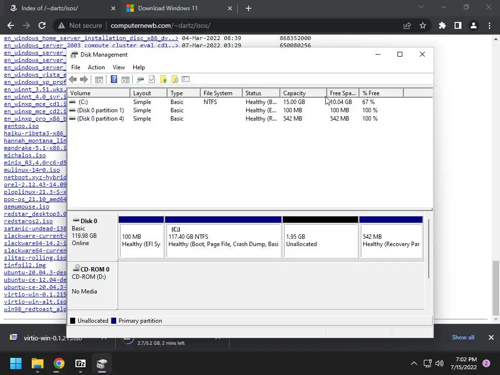Select the 100 MB EFI partition block
The image size is (500, 375).
[x=141, y=238]
